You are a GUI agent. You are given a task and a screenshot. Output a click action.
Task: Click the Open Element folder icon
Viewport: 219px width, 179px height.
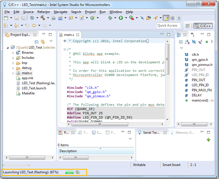point(148,18)
